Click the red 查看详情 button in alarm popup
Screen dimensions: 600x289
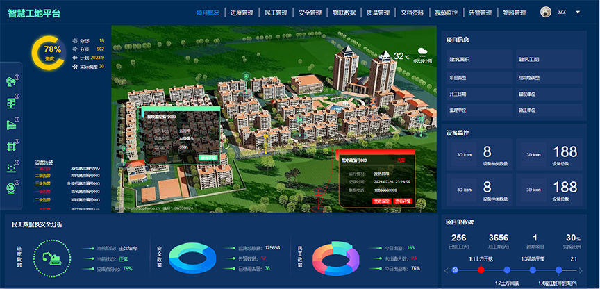(403, 201)
